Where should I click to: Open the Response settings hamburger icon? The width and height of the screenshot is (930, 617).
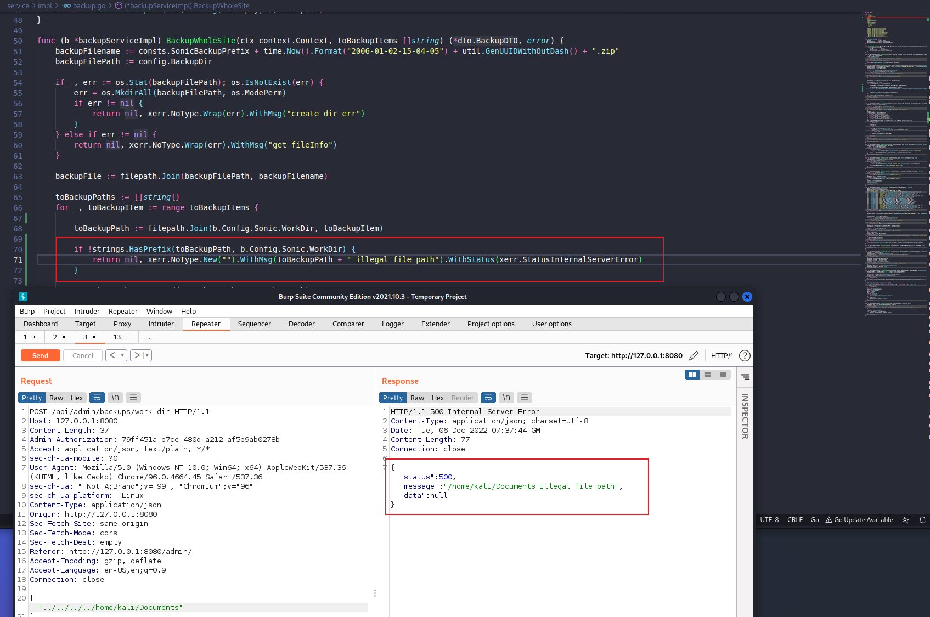[524, 397]
